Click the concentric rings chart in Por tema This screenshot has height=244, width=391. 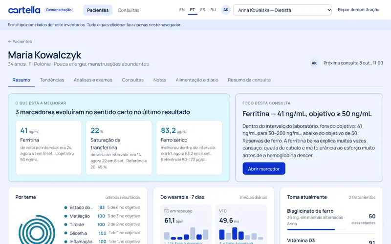[37, 230]
